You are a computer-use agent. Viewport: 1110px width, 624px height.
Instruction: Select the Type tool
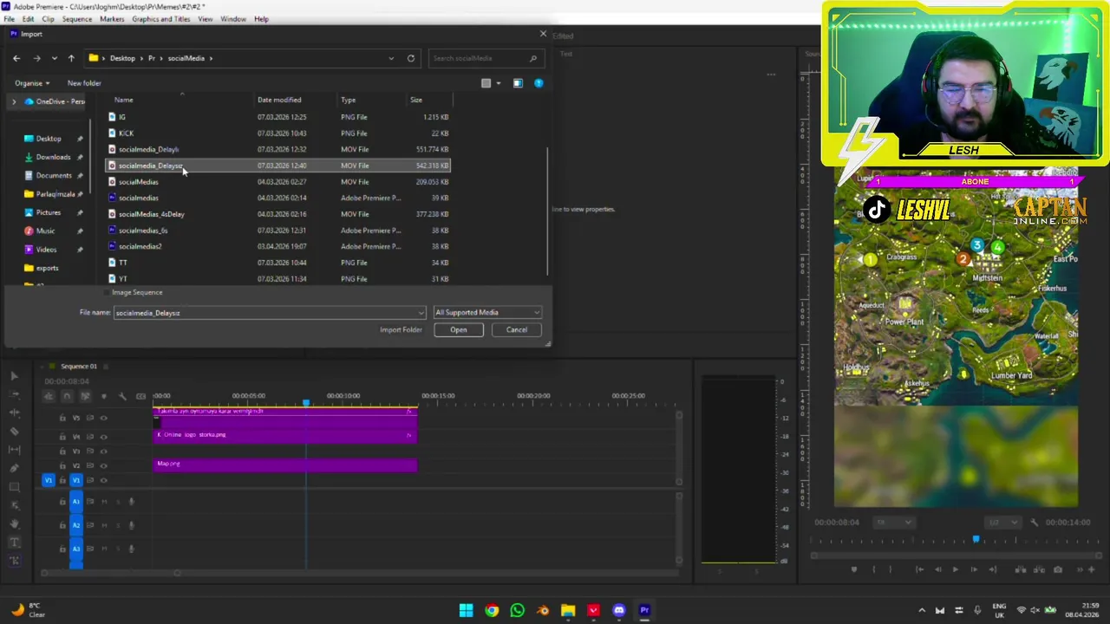[x=14, y=543]
